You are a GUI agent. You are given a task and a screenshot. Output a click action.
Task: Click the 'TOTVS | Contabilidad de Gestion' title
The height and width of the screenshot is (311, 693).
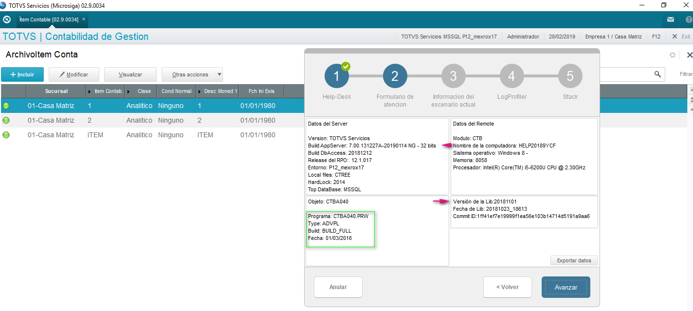click(x=75, y=37)
